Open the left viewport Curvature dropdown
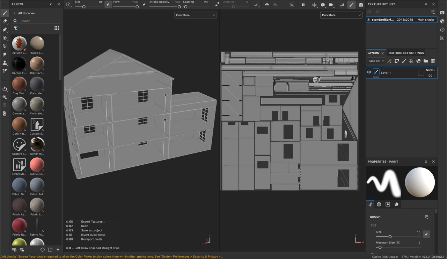Viewport: 447px width, 259px height. pos(196,15)
